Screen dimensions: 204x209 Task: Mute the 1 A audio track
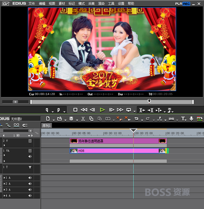pyautogui.click(x=30, y=178)
